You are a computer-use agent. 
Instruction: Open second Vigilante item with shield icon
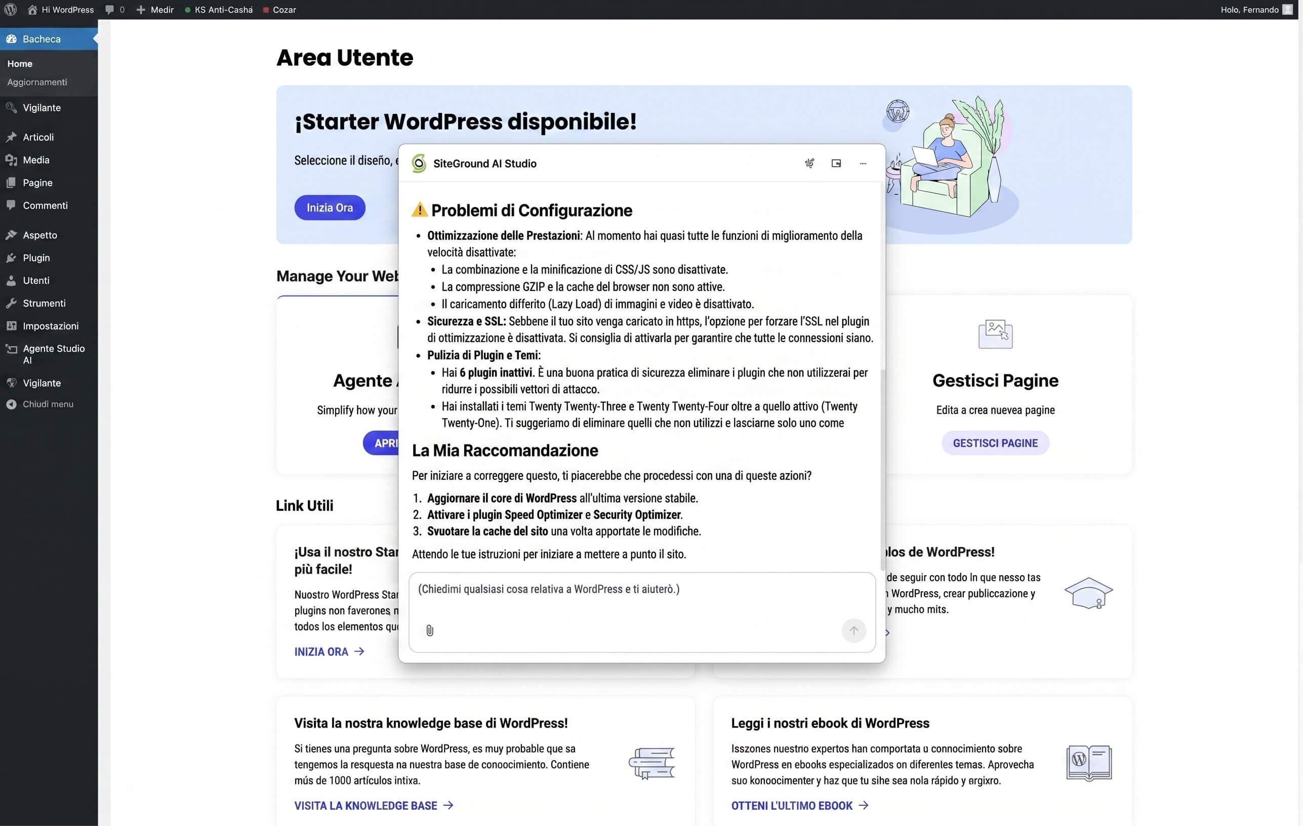tap(49, 383)
